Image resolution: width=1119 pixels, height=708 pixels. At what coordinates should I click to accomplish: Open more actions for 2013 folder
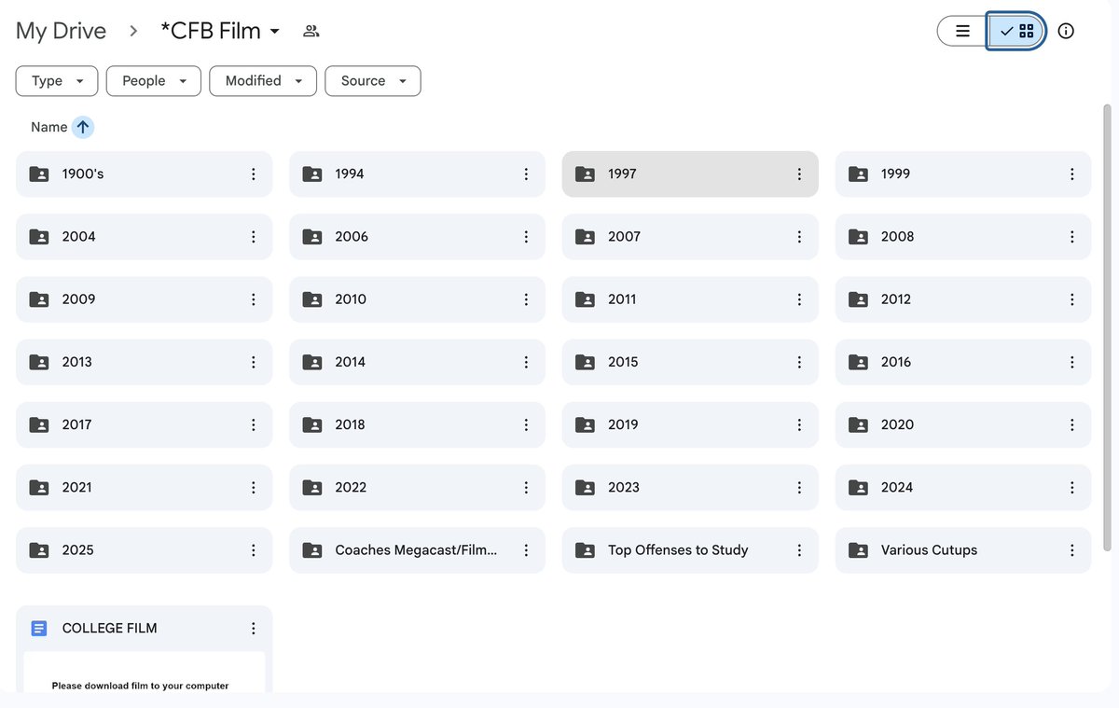(x=253, y=362)
